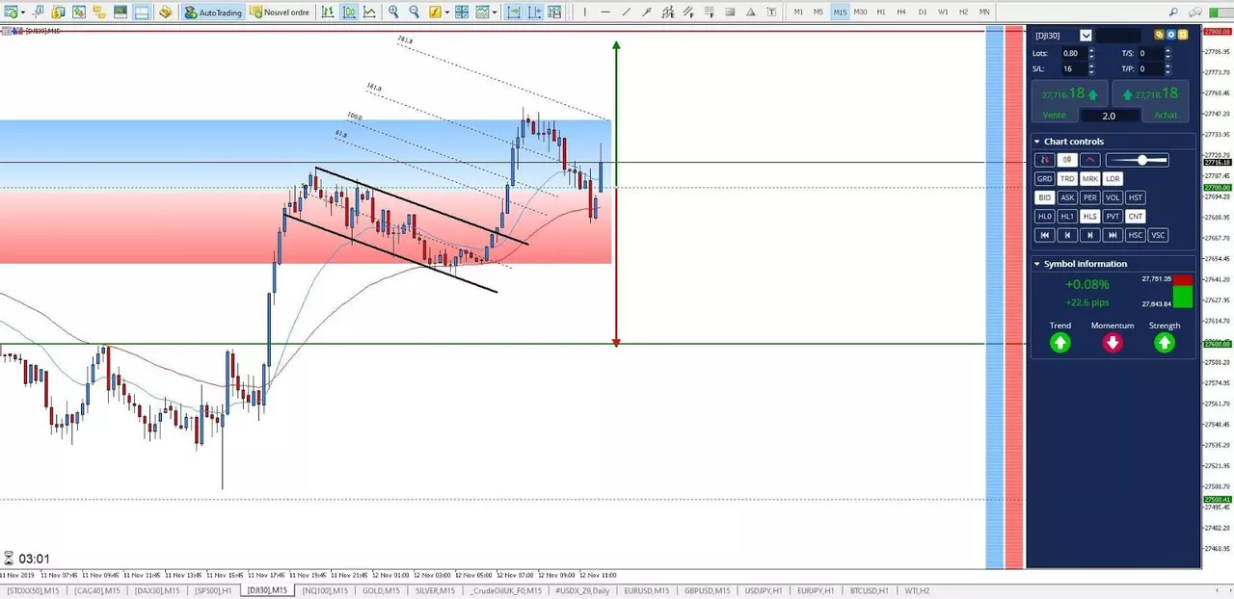
Task: Select Bar Chart display icon
Action: click(328, 13)
